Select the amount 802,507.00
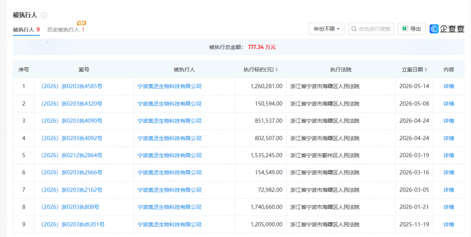471x237 pixels. coord(270,138)
